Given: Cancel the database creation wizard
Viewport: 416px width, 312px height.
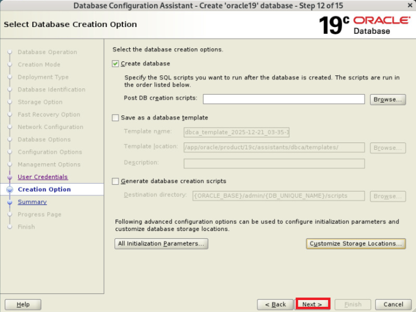Looking at the screenshot, I should coord(393,304).
